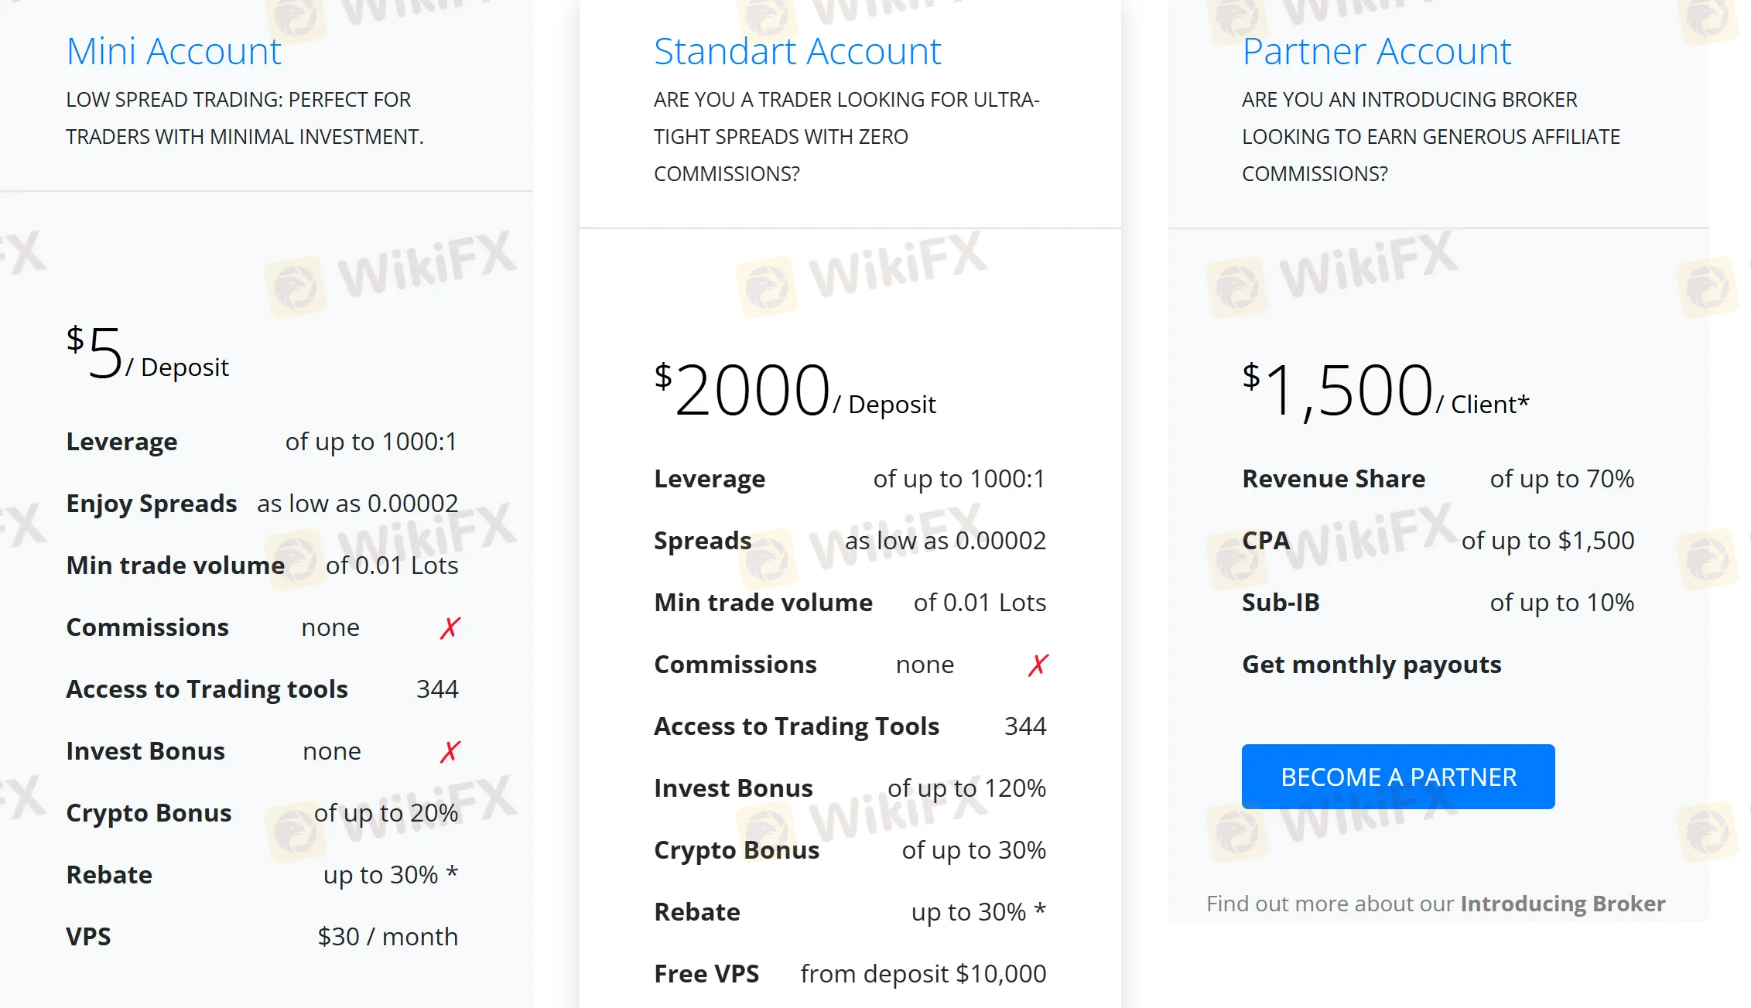The width and height of the screenshot is (1751, 1008).
Task: Select the Partner Account heading
Action: [x=1377, y=51]
